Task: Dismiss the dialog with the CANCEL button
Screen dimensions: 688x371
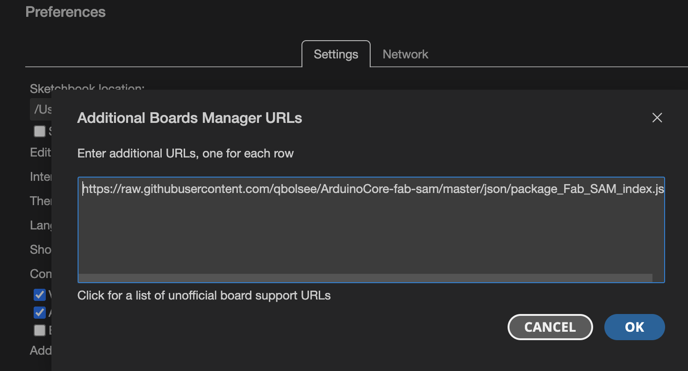Action: click(550, 327)
